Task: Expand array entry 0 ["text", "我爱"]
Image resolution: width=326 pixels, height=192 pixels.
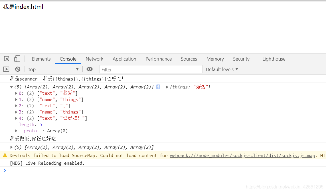Action: tap(16, 93)
